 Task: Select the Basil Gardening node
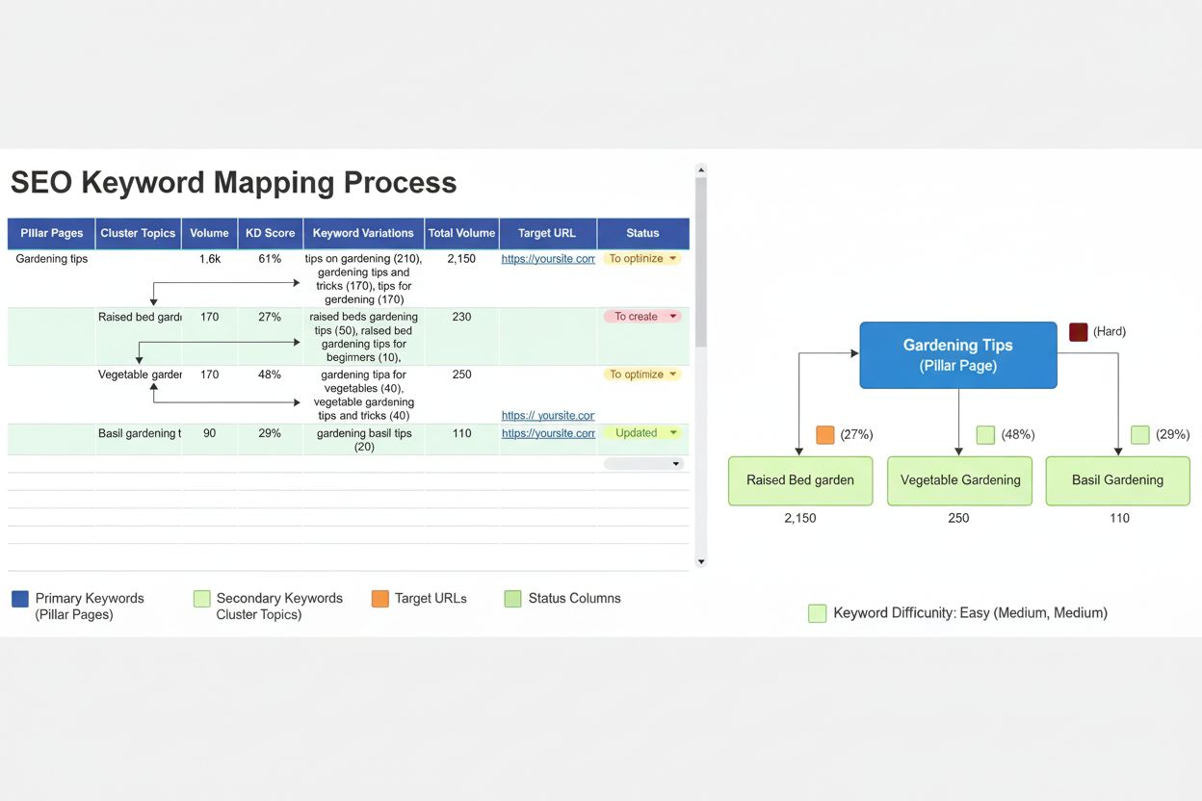point(1117,479)
